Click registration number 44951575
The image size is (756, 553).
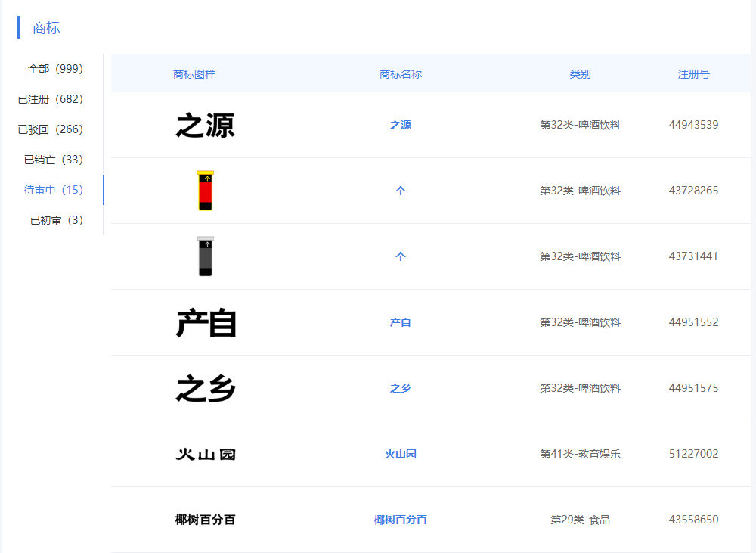point(693,388)
